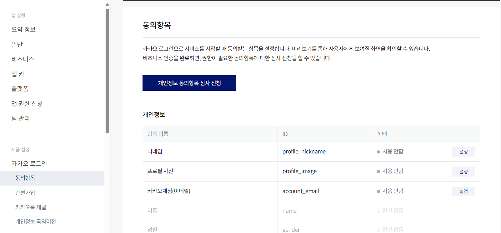Click 개인정보 동의항목 심사 신청 button
The image size is (501, 233).
coord(189,83)
